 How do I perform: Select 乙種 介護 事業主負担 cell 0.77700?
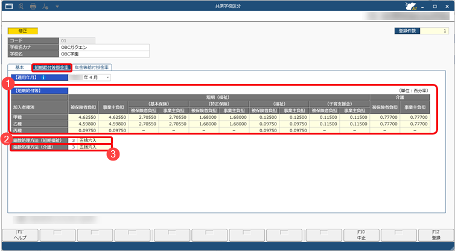click(415, 124)
